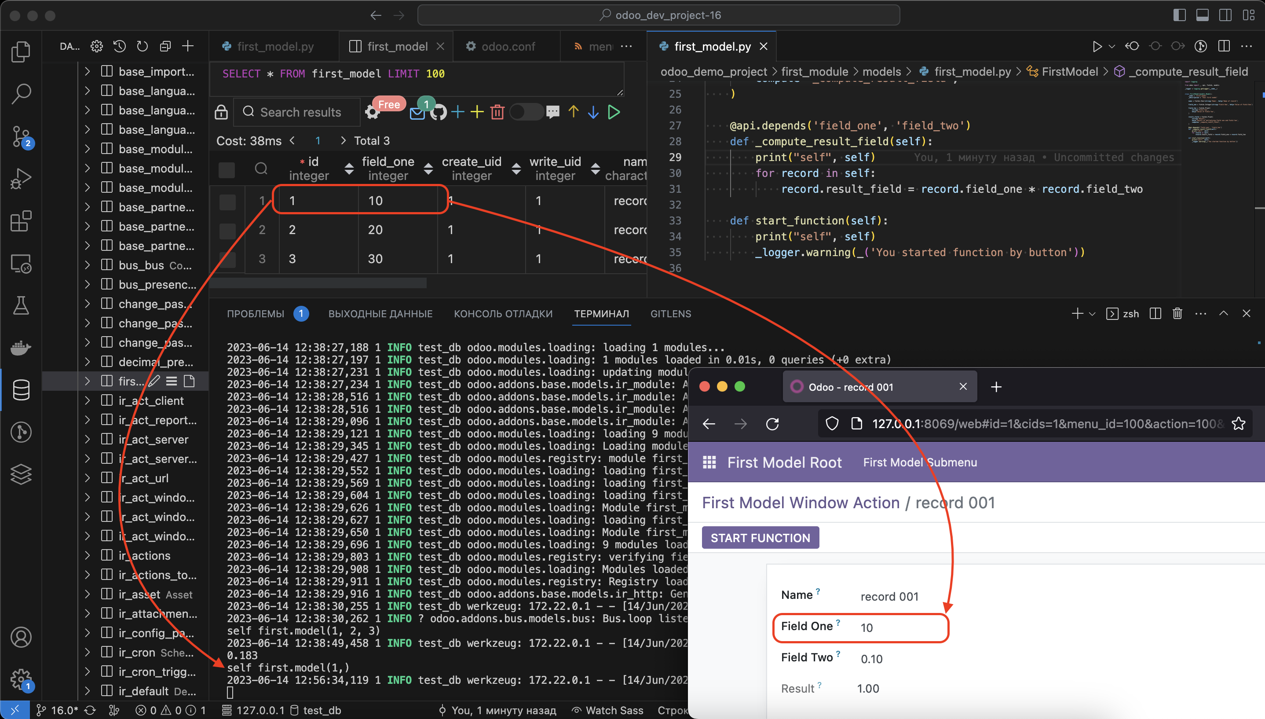This screenshot has width=1265, height=719.
Task: Toggle the switch in results toolbar
Action: 526,112
